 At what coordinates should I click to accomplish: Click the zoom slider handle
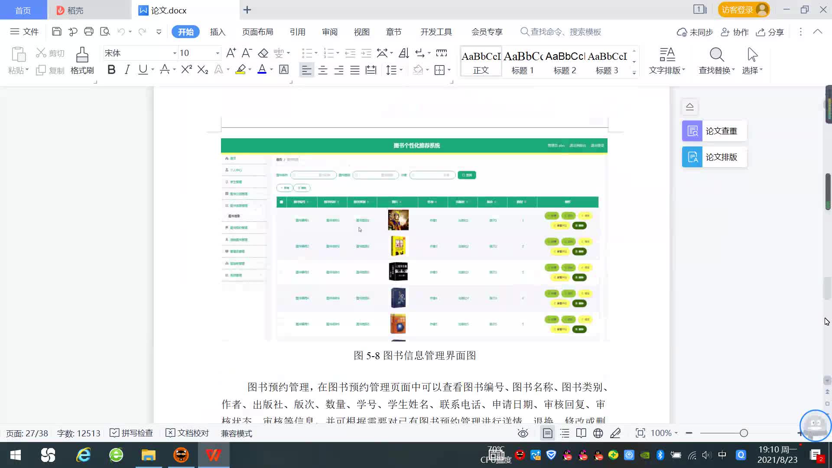click(744, 433)
